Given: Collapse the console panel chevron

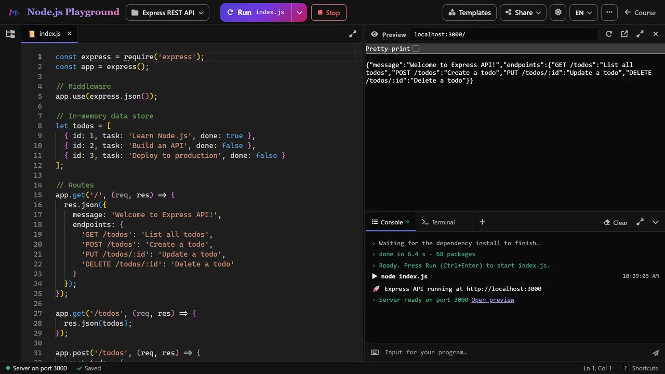Looking at the screenshot, I should click(x=656, y=222).
